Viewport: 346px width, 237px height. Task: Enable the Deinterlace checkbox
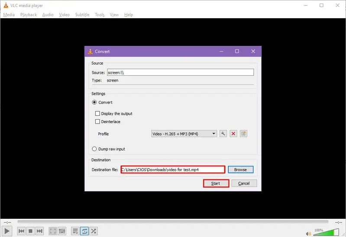click(97, 121)
